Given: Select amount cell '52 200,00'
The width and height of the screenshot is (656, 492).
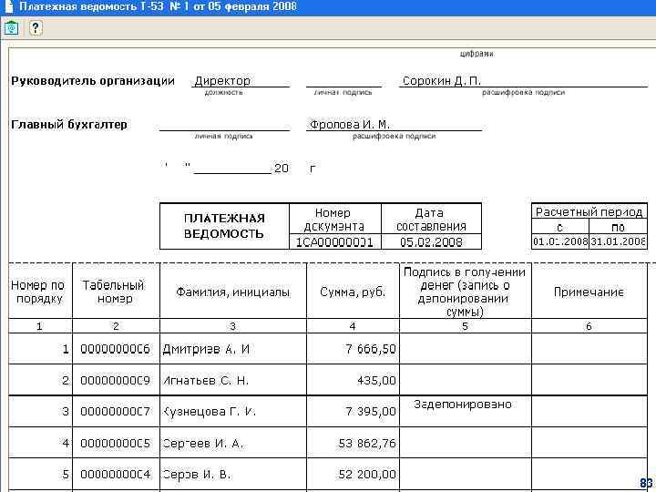Looking at the screenshot, I should 353,474.
